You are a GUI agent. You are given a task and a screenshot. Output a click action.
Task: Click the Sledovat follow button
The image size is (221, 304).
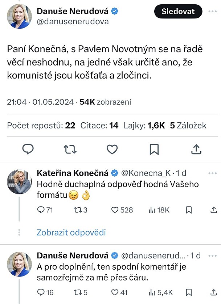coord(178,11)
